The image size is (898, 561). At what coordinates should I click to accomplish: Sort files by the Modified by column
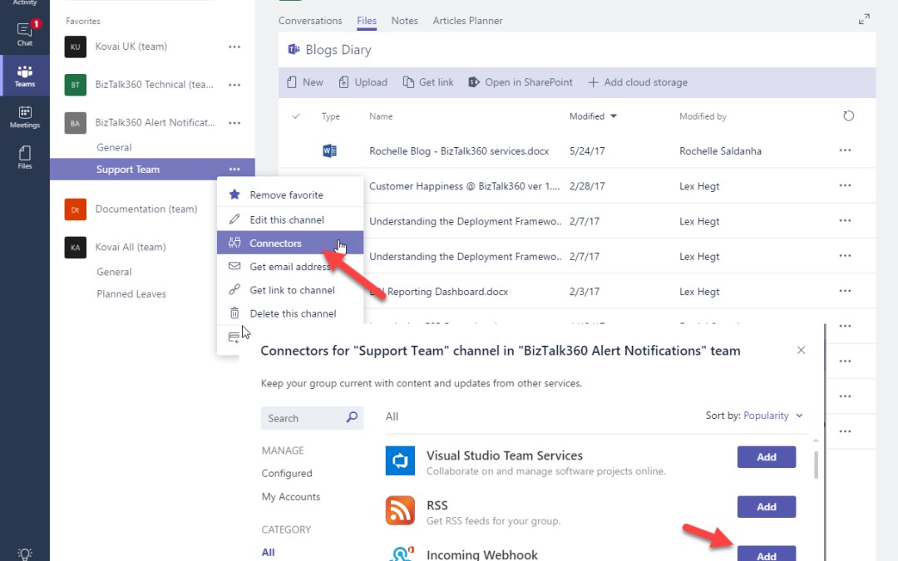[x=703, y=116]
